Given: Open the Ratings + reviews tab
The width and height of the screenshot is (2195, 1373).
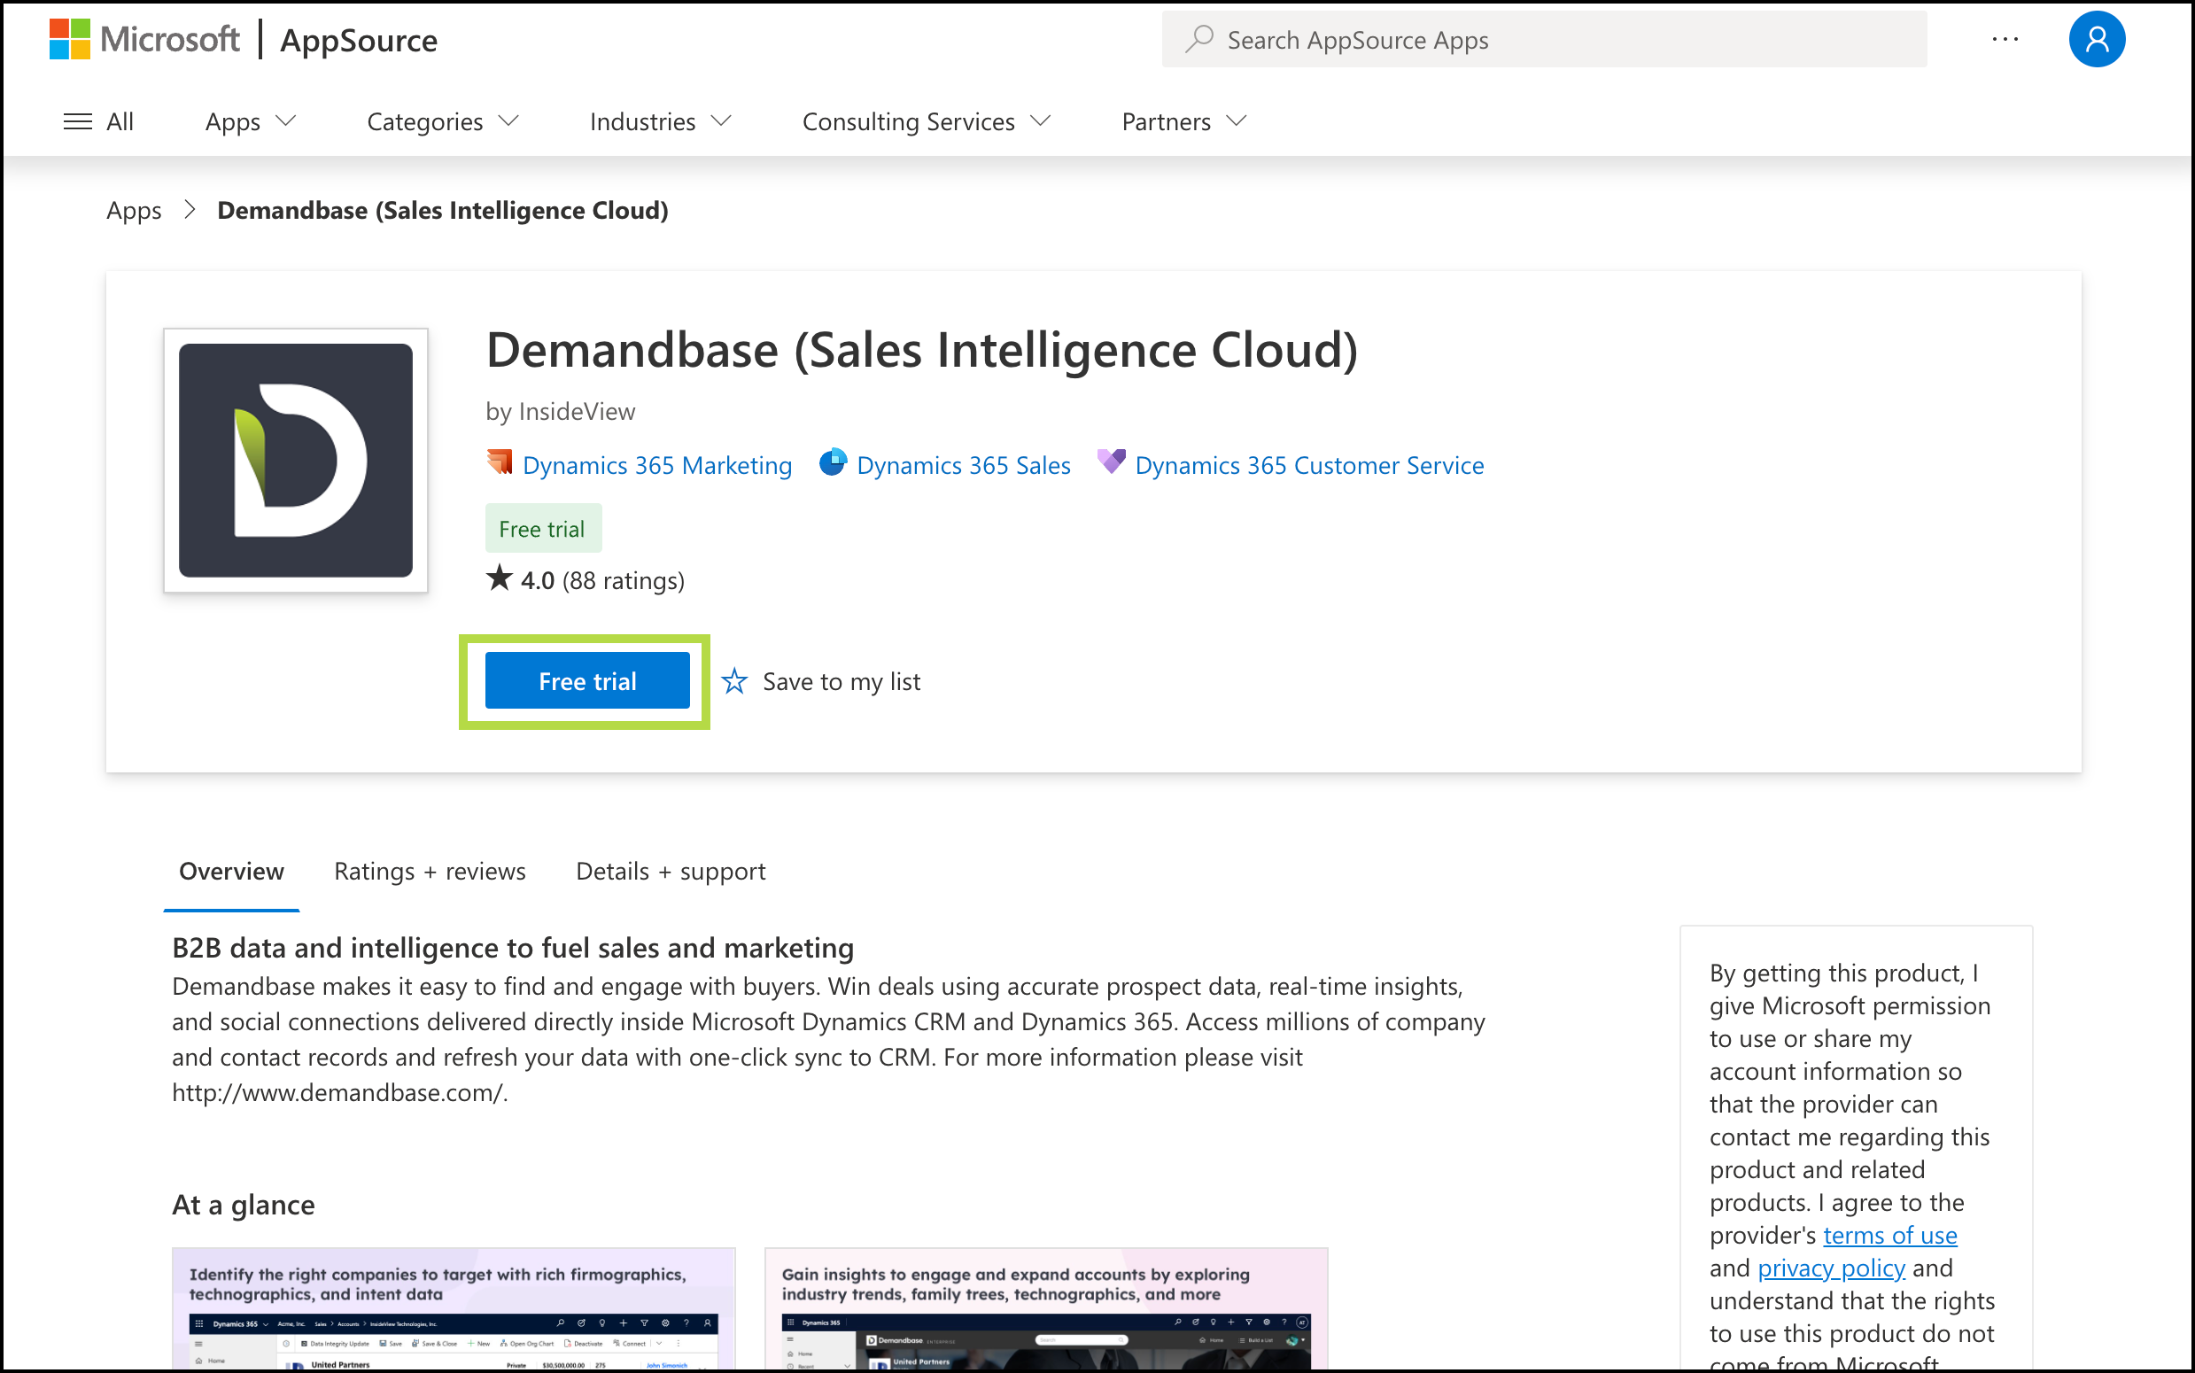Looking at the screenshot, I should coord(430,871).
